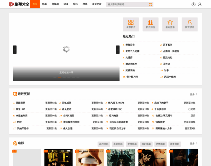Select the 科幻电影 category tag
Screen dimensions: 211x166
tap(146, 144)
